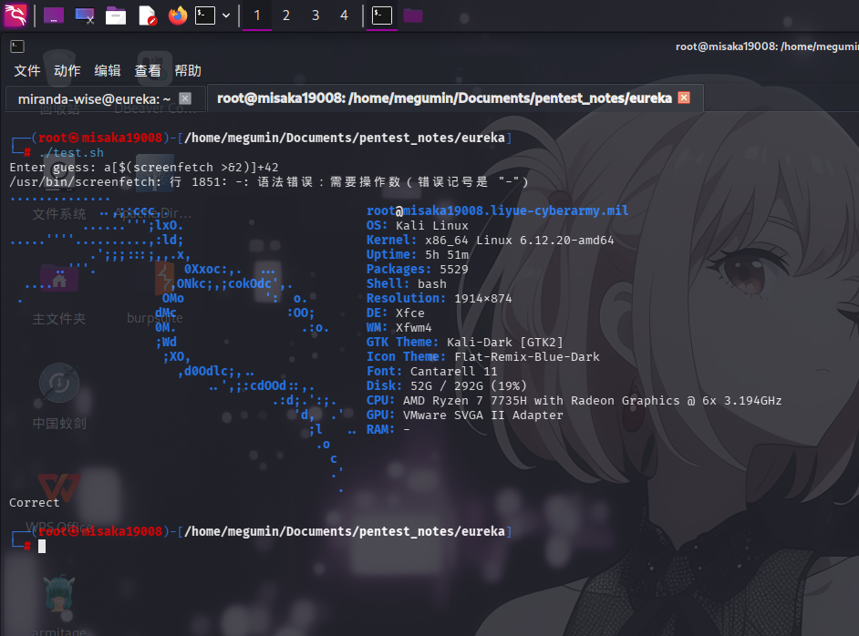This screenshot has height=636, width=859.
Task: Switch to workspace 1
Action: pos(257,15)
